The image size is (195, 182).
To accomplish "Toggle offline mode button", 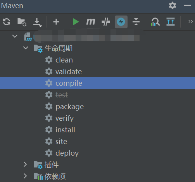I will pyautogui.click(x=106, y=22).
